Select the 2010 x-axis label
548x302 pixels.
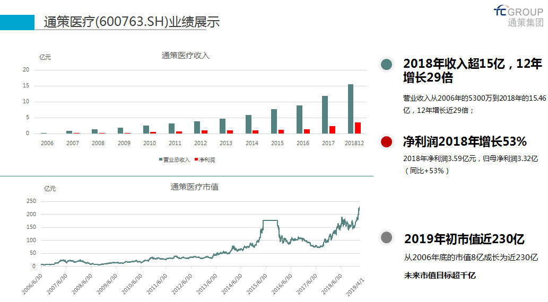[x=150, y=143]
